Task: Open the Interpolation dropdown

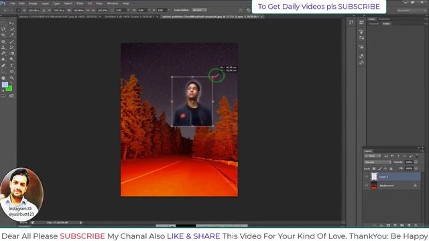Action: pos(199,10)
